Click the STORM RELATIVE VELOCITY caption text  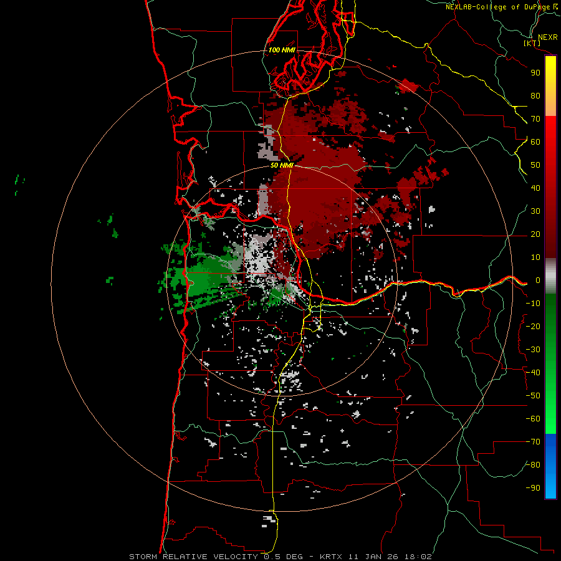(195, 557)
